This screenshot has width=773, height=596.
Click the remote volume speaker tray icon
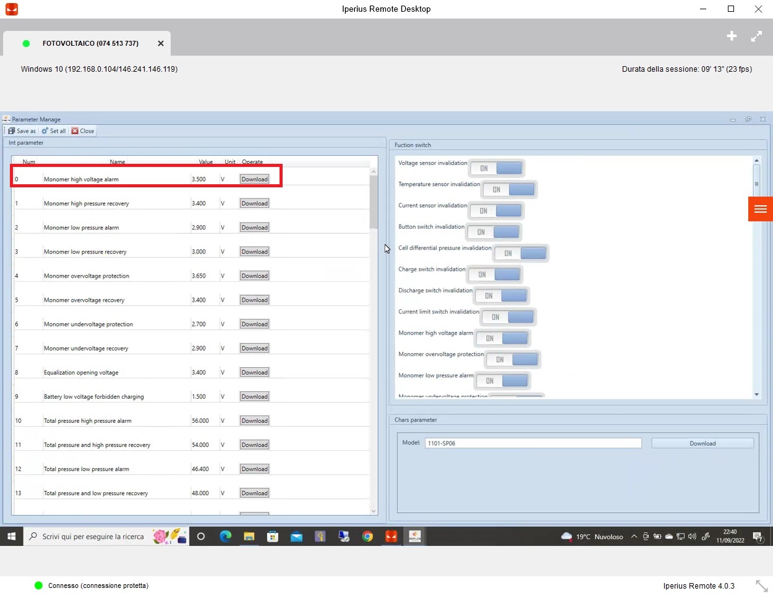click(x=692, y=537)
